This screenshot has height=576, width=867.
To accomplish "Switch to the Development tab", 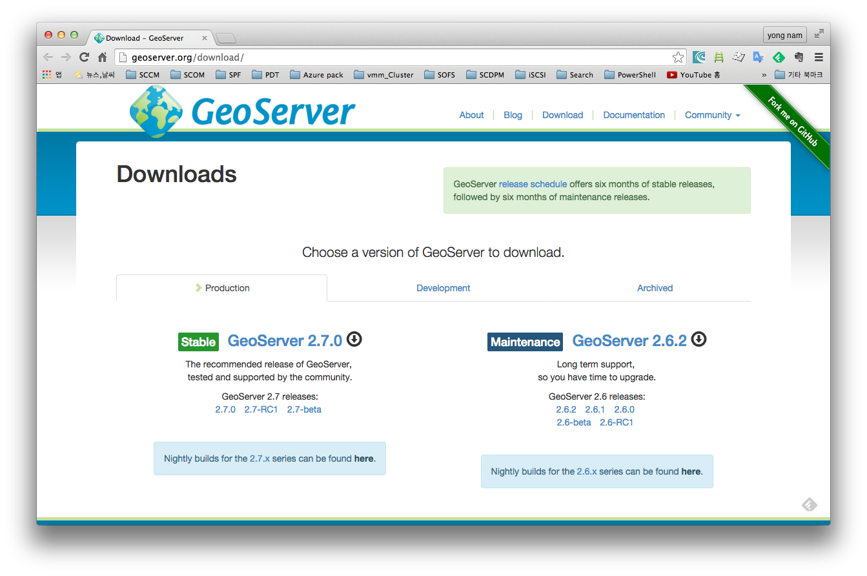I will [443, 288].
